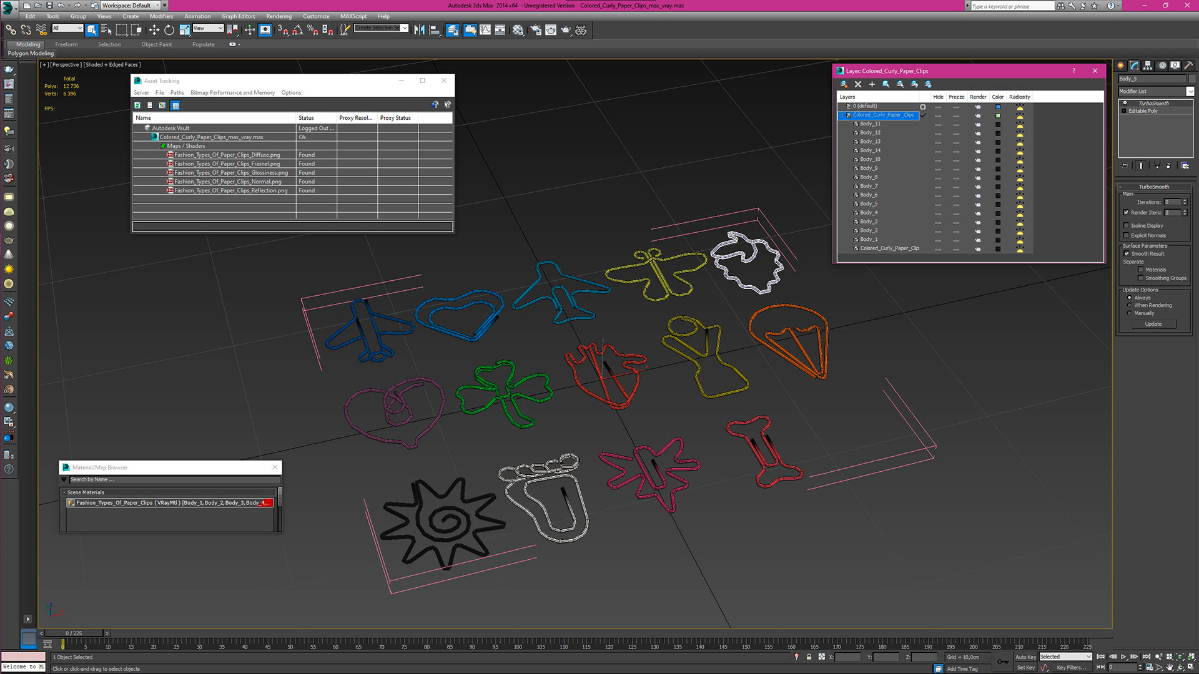This screenshot has height=674, width=1199.
Task: Enable Separate by Smoothing Groups checkbox
Action: click(x=1140, y=278)
